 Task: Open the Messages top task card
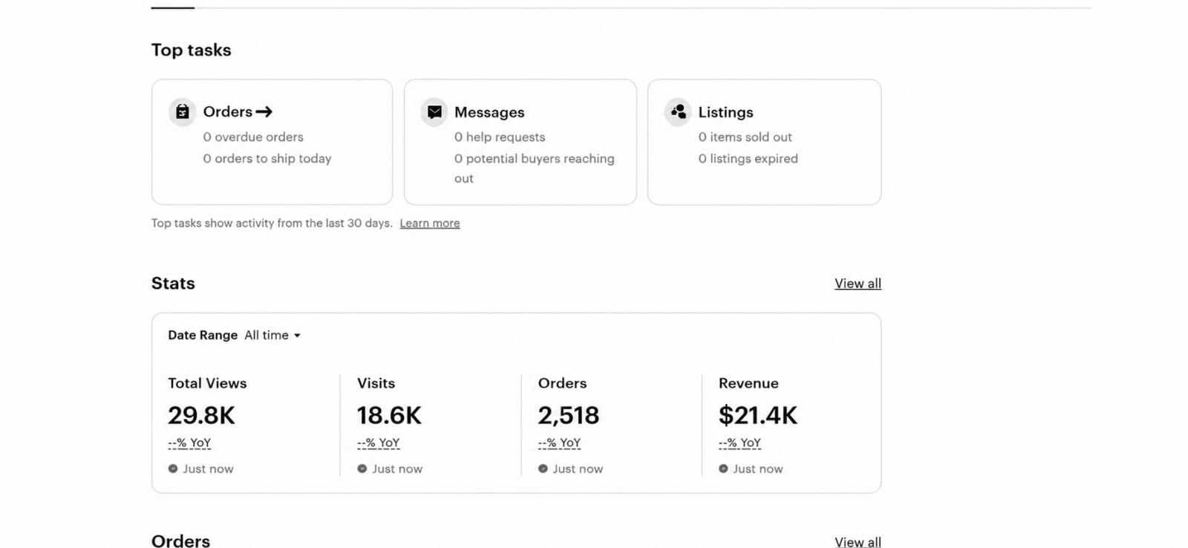[x=520, y=142]
